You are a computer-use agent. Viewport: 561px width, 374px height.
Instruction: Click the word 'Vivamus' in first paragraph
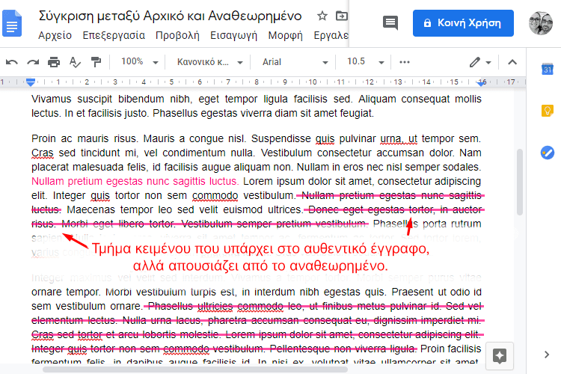pos(52,99)
